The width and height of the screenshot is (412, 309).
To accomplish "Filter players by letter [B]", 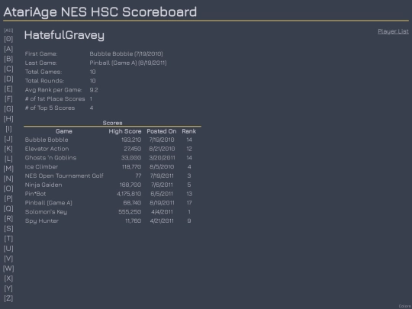I will (8, 59).
